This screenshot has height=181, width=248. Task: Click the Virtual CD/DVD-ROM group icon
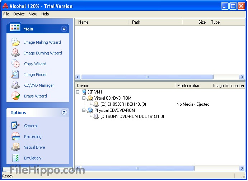[x=90, y=98]
